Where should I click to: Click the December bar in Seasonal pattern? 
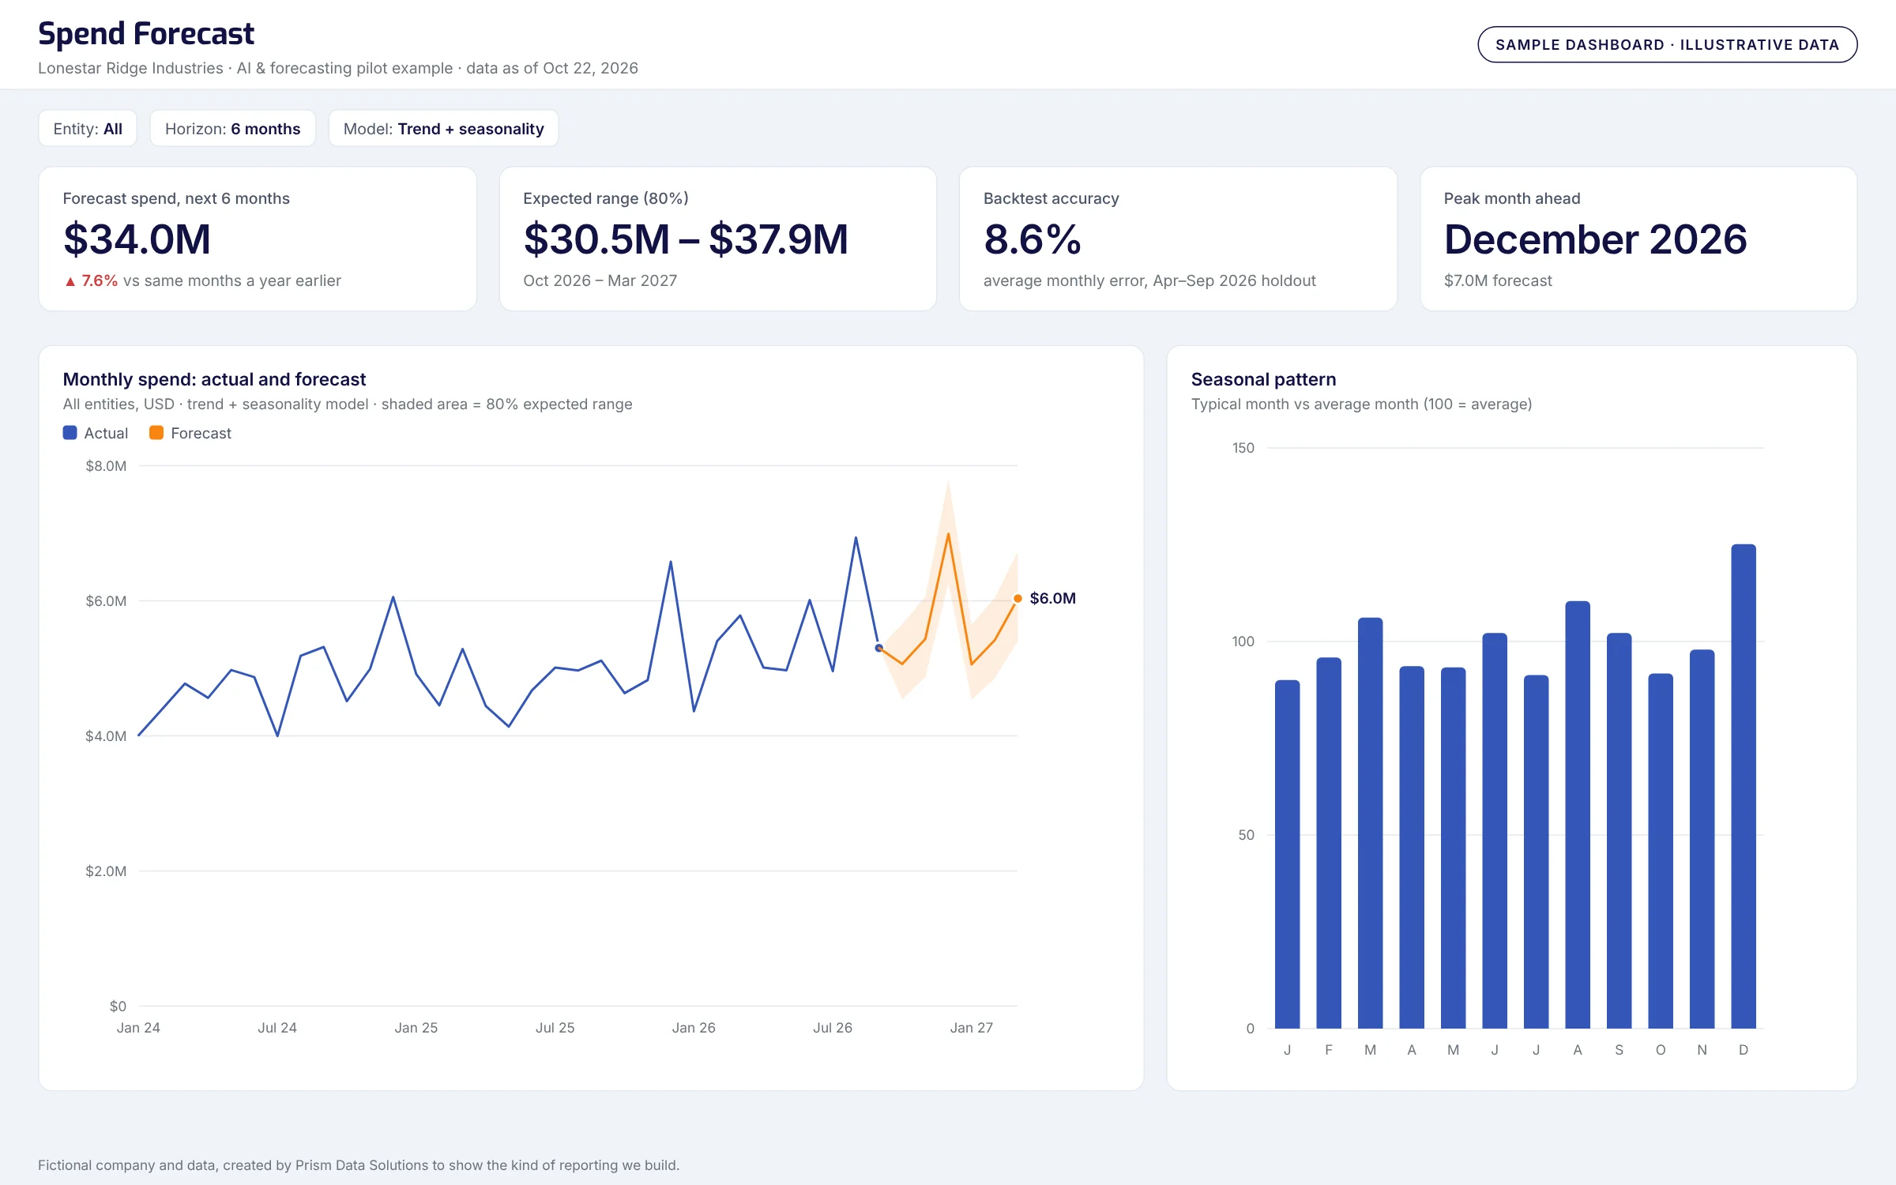click(1744, 786)
